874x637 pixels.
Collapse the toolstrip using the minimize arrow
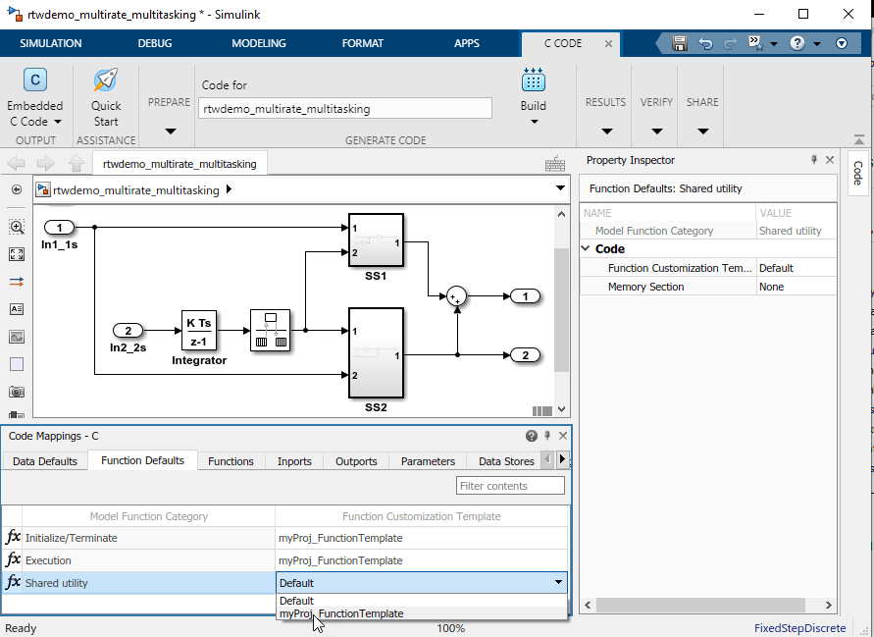pyautogui.click(x=842, y=43)
